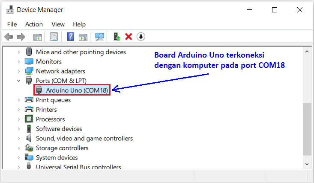The image size is (314, 183).
Task: Click the Printers category icon
Action: 29,109
